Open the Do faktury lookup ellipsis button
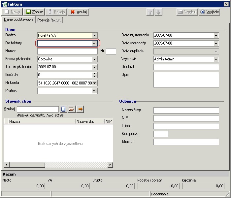This screenshot has width=231, height=198. (x=95, y=43)
